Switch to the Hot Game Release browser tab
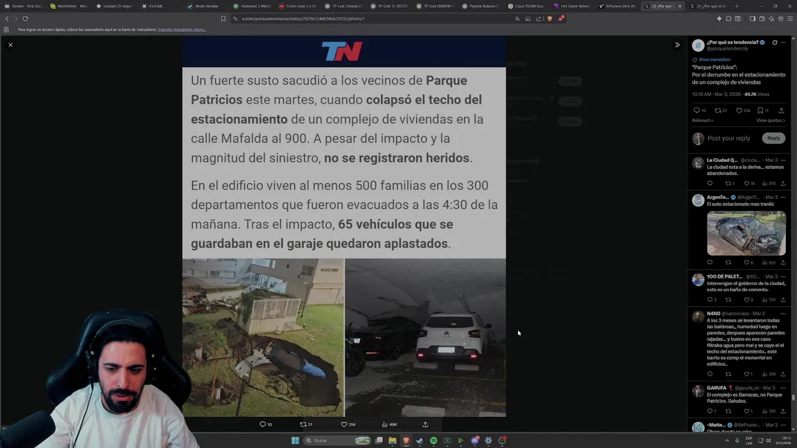 point(572,6)
